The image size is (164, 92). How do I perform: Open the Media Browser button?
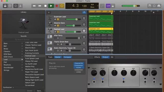coord(159,6)
